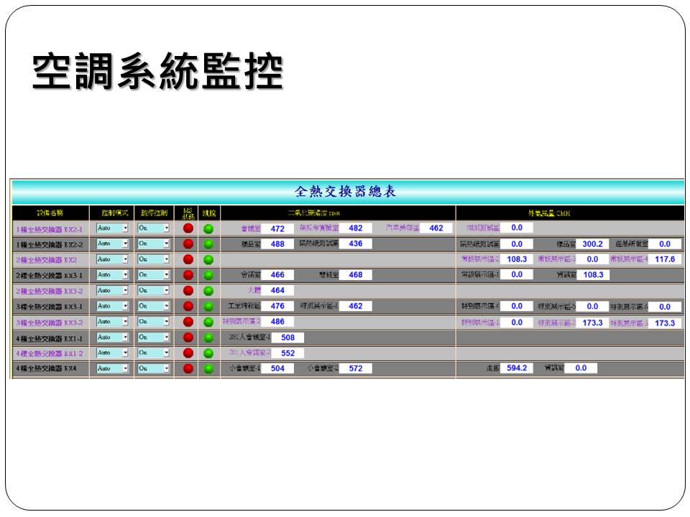
Task: Open the 4樓全熱交換器 EX4 device link
Action: (x=46, y=368)
